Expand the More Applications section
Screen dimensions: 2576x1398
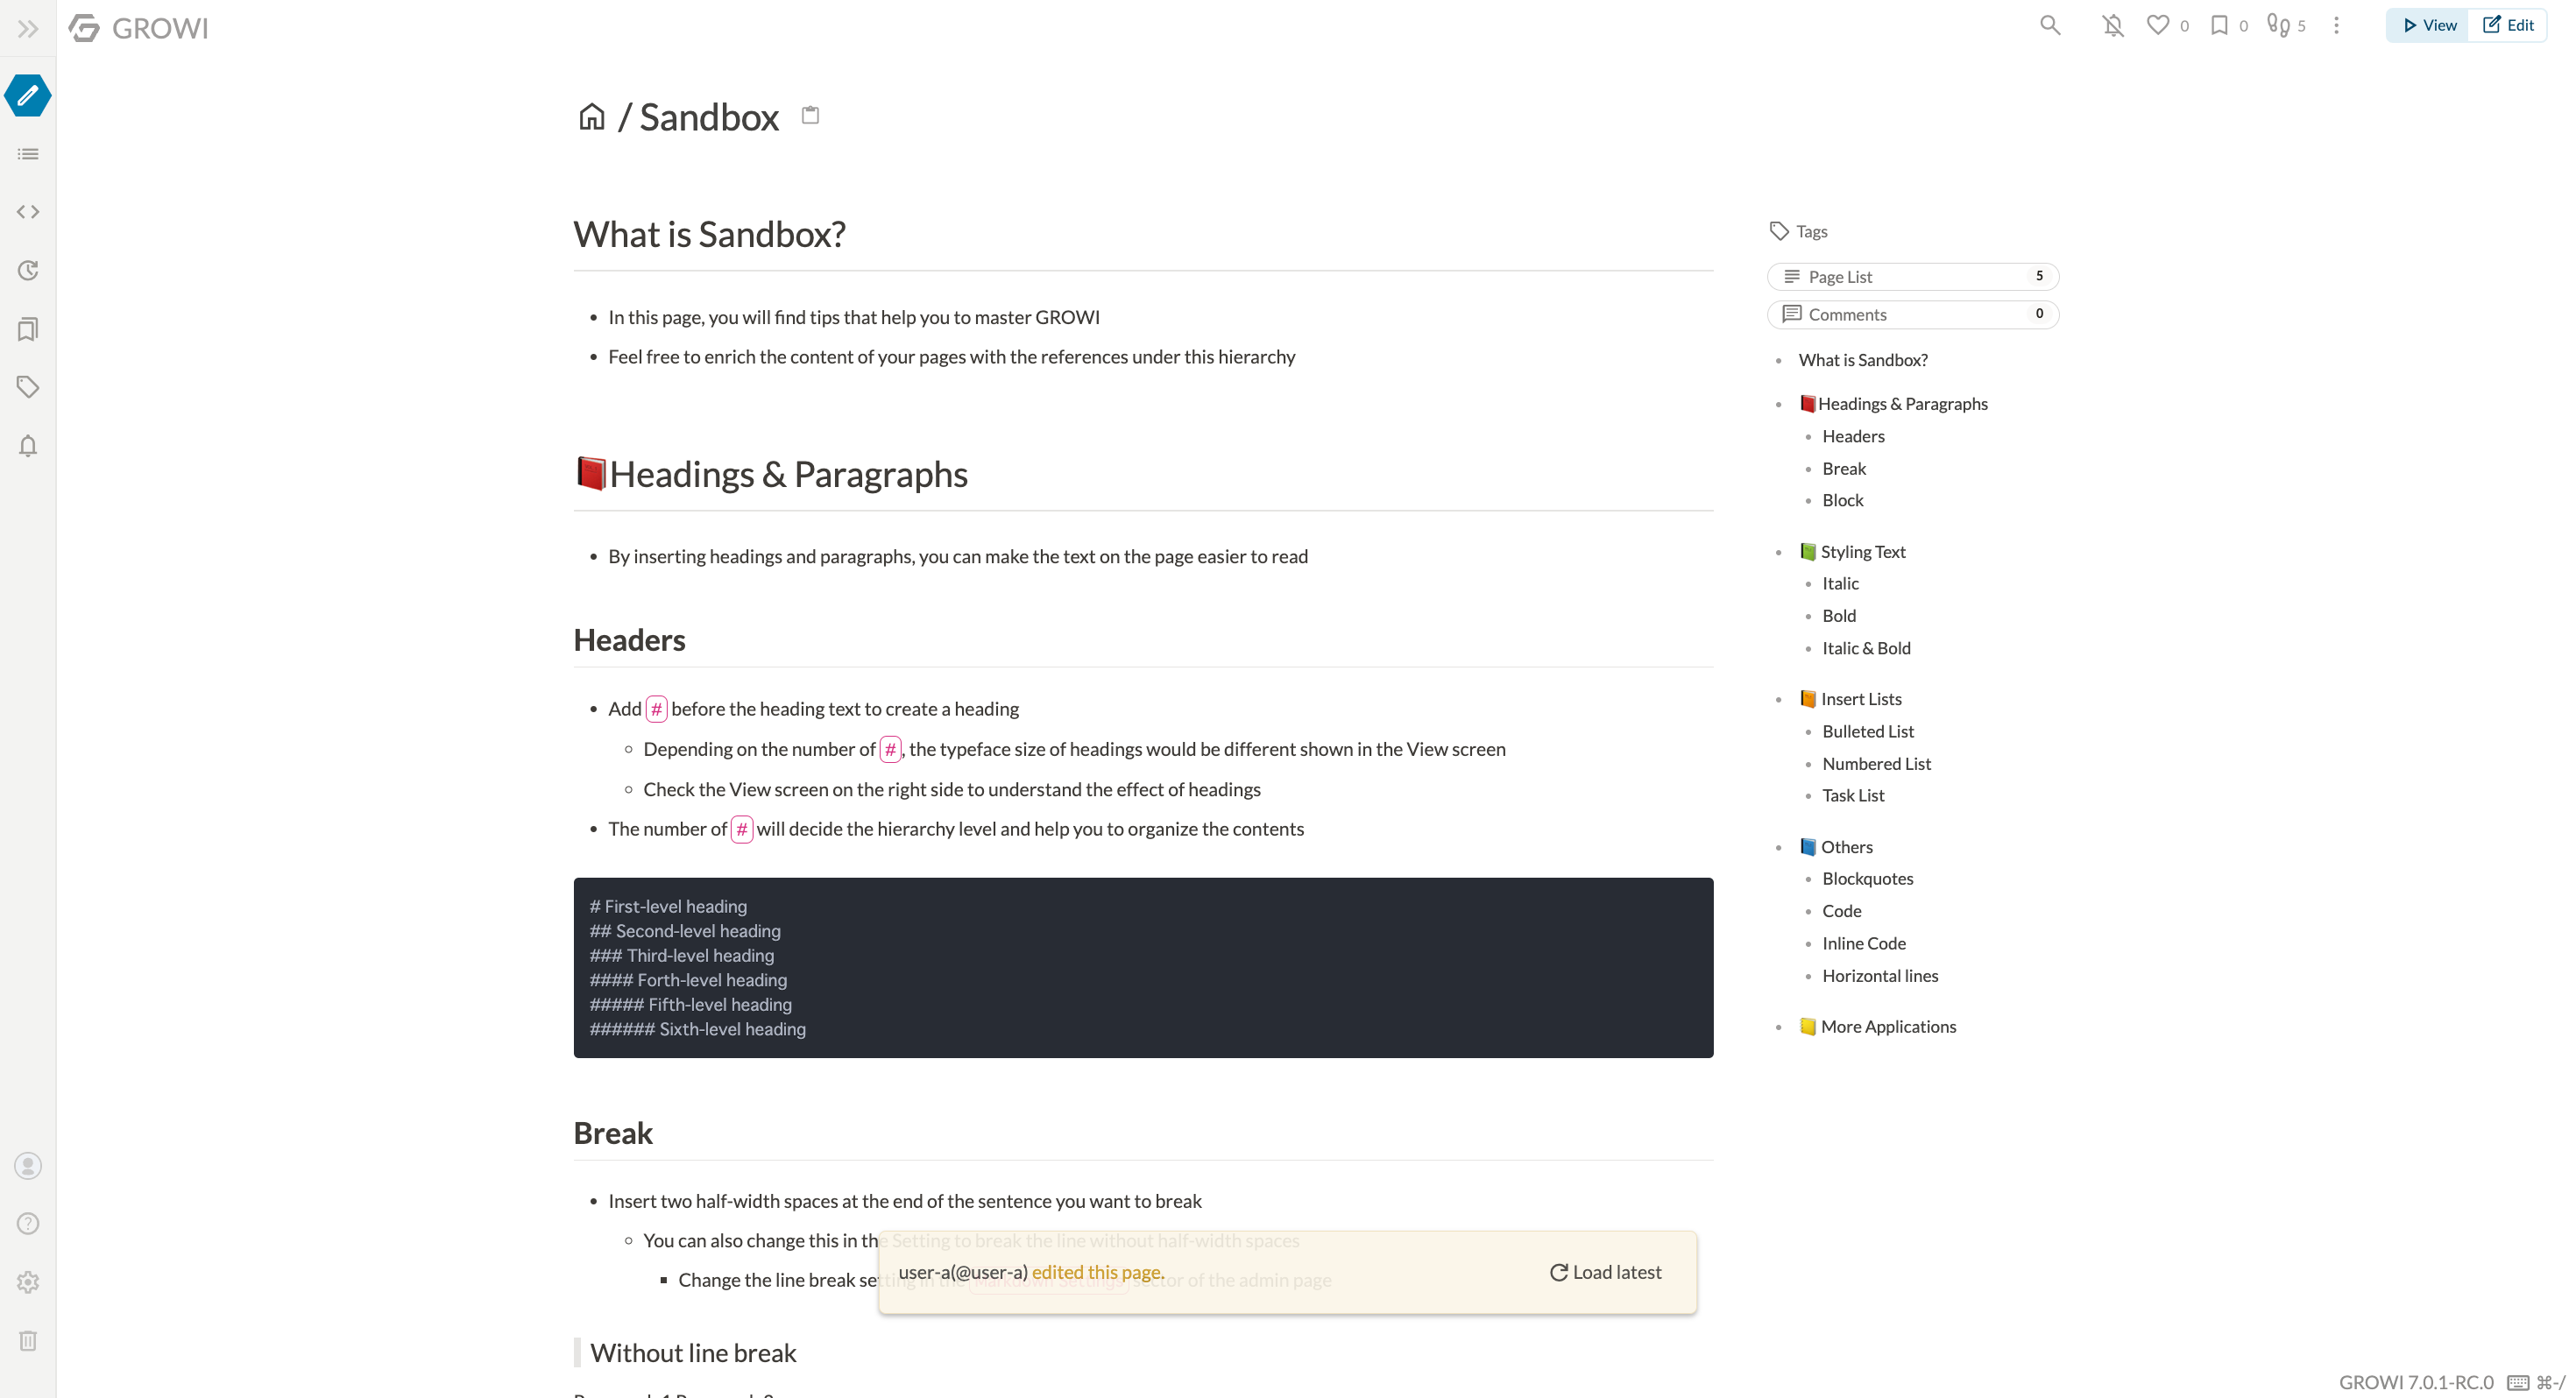1779,1024
